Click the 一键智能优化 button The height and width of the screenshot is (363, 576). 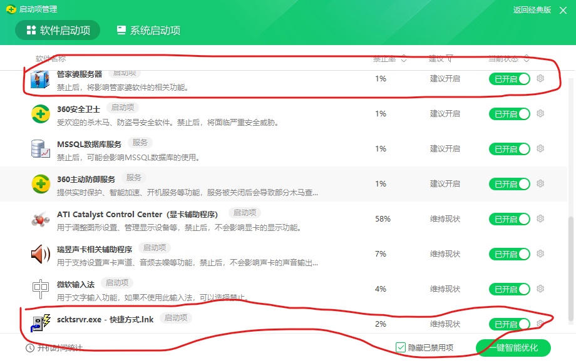coord(513,347)
